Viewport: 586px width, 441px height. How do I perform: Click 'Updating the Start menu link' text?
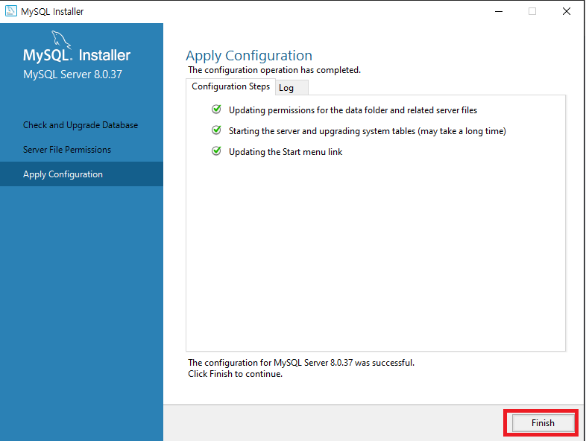[x=286, y=152]
